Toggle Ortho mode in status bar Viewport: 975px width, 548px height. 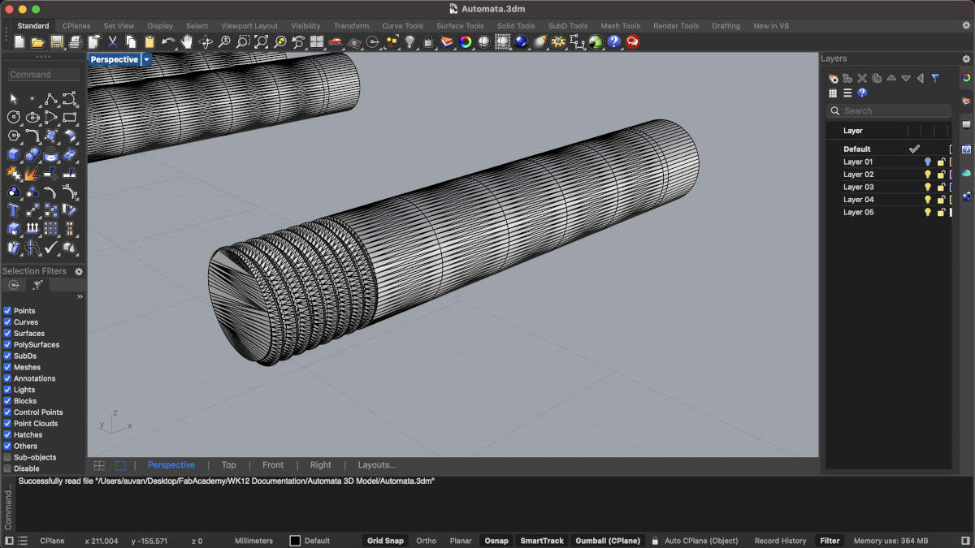click(426, 541)
